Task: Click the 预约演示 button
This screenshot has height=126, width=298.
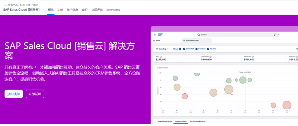Action: tap(13, 94)
